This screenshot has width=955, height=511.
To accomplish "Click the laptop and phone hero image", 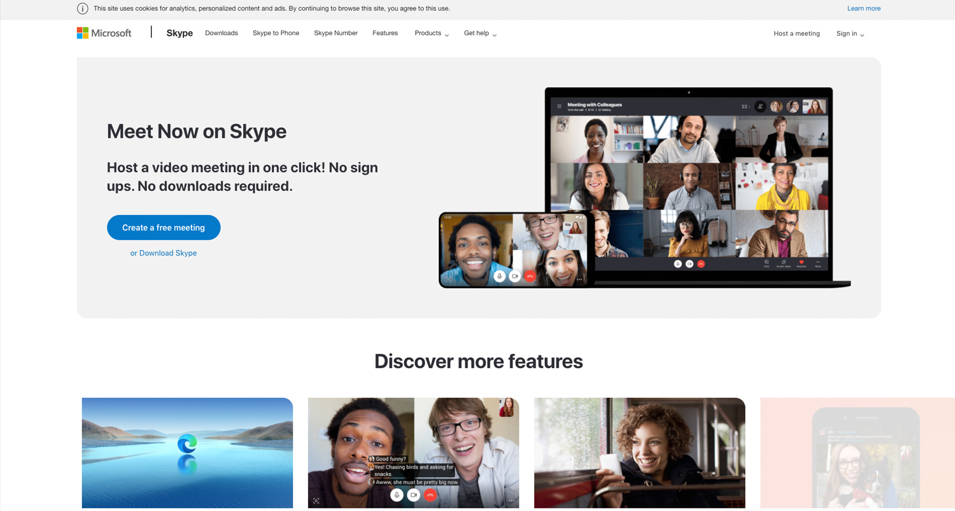I will click(645, 188).
